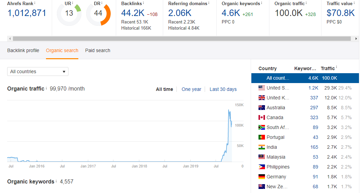Image resolution: width=360 pixels, height=193 pixels.
Task: Click the 44.2K backlinks number
Action: coord(132,13)
